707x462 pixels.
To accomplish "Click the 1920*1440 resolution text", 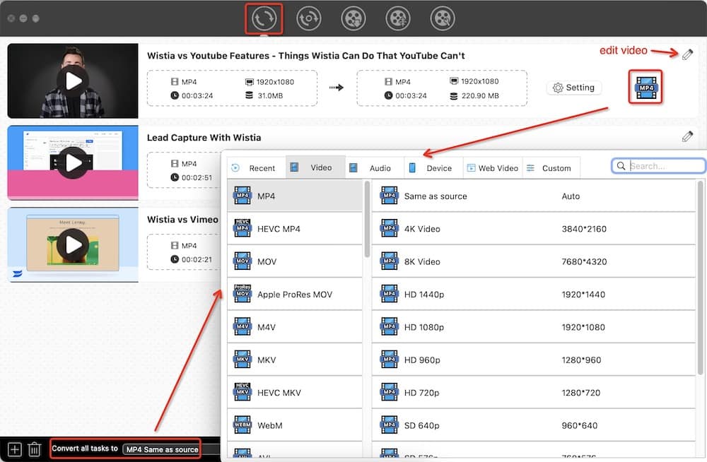I will (x=583, y=295).
